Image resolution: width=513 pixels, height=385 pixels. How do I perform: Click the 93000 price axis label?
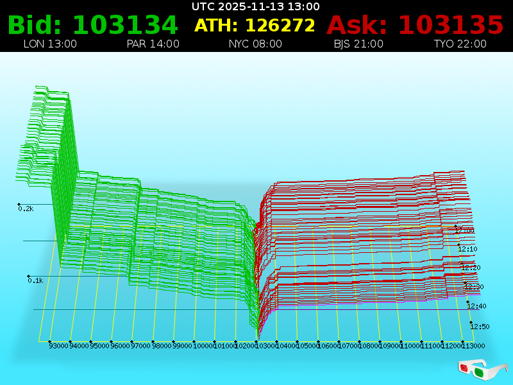pos(59,346)
